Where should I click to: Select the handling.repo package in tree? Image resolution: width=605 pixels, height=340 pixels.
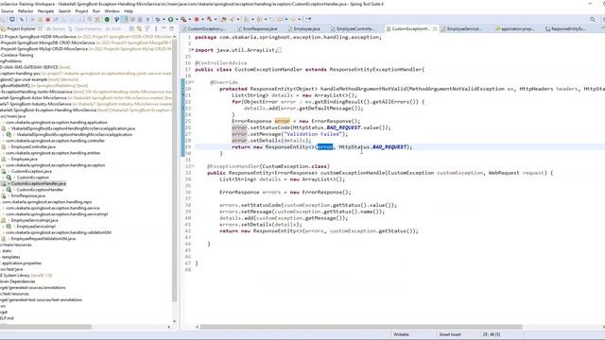point(47,202)
